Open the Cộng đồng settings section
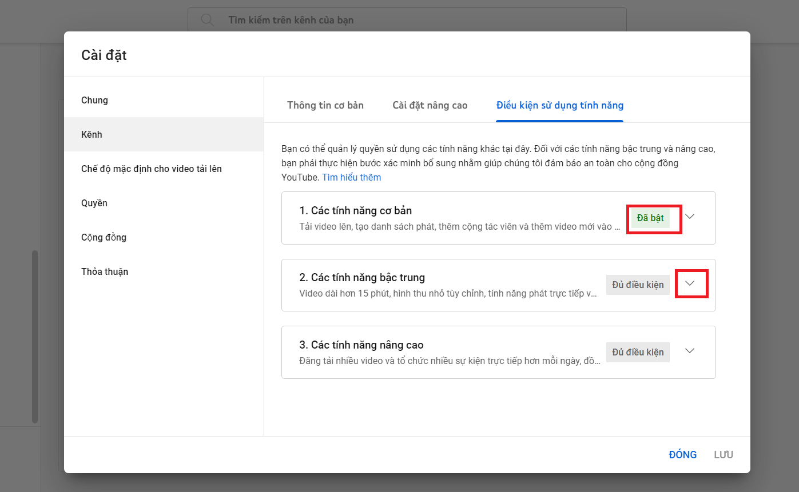 click(104, 237)
